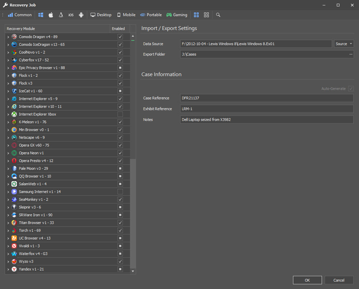The width and height of the screenshot is (359, 289).
Task: Click the Yandex browser icon
Action: (x=14, y=269)
